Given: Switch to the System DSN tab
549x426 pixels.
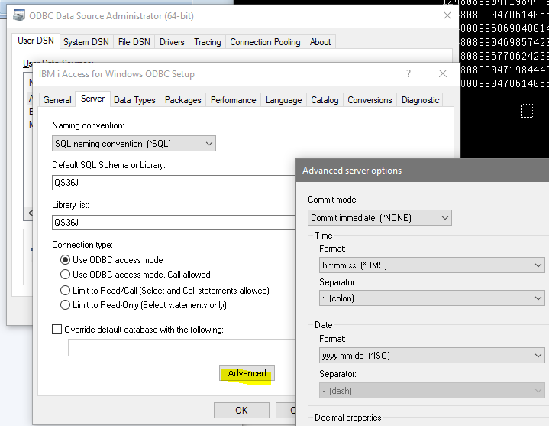Looking at the screenshot, I should 86,42.
